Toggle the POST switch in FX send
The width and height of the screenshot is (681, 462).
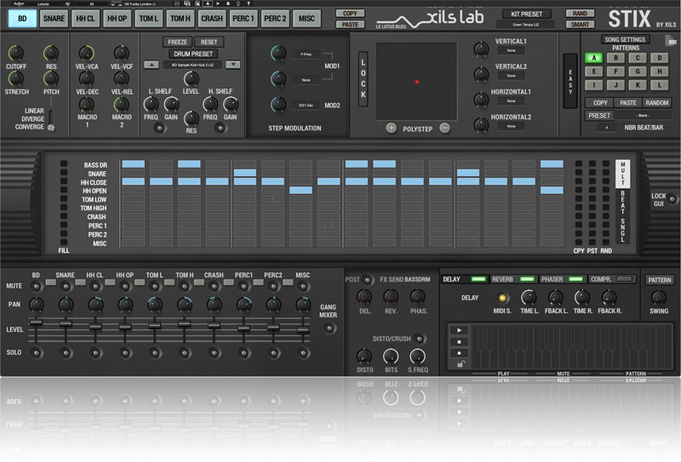367,279
